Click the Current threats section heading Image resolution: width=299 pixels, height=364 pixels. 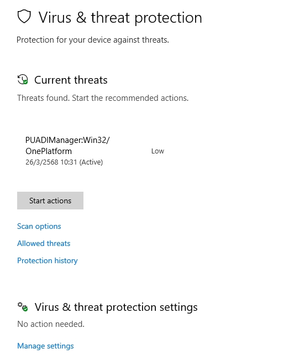(x=71, y=80)
